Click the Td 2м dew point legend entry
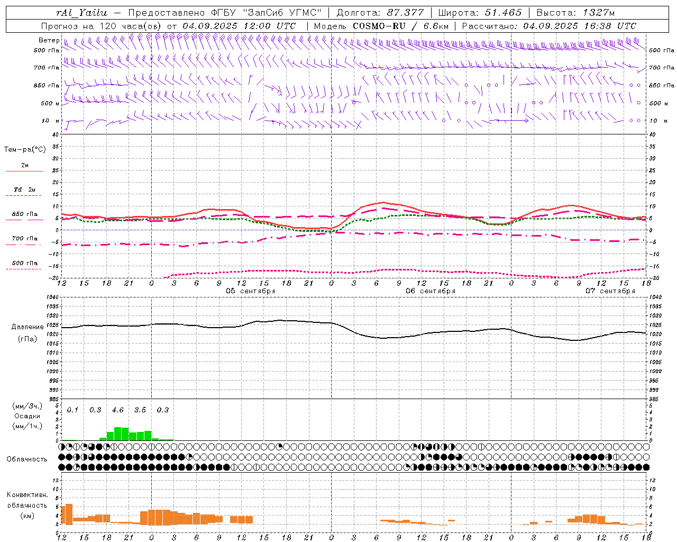This screenshot has width=677, height=542. pyautogui.click(x=25, y=189)
